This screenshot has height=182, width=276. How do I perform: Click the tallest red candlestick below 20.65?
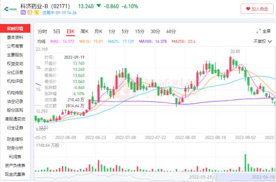click(x=230, y=63)
